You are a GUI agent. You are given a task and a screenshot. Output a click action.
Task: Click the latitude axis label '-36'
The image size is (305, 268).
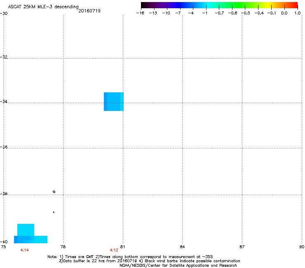[x=4, y=147]
